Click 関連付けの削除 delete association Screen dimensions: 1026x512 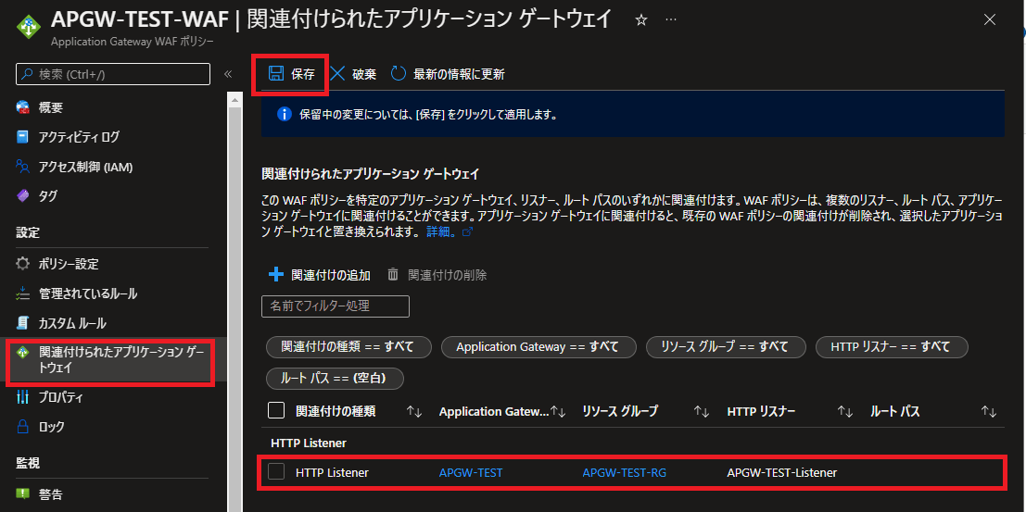click(437, 275)
